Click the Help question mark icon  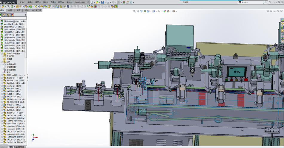pos(270,2)
